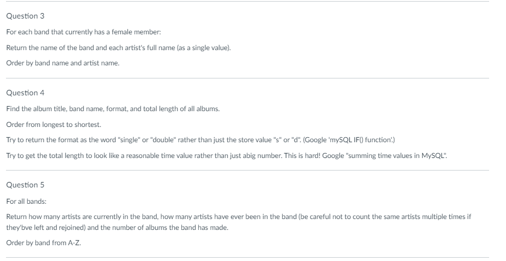The image size is (506, 261).
Task: Click the 'For all bands:' line
Action: pos(26,202)
